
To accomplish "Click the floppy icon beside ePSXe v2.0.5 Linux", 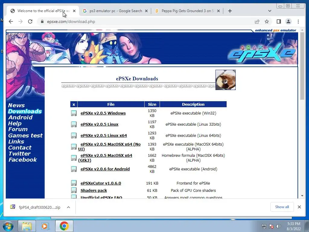I will [74, 124].
